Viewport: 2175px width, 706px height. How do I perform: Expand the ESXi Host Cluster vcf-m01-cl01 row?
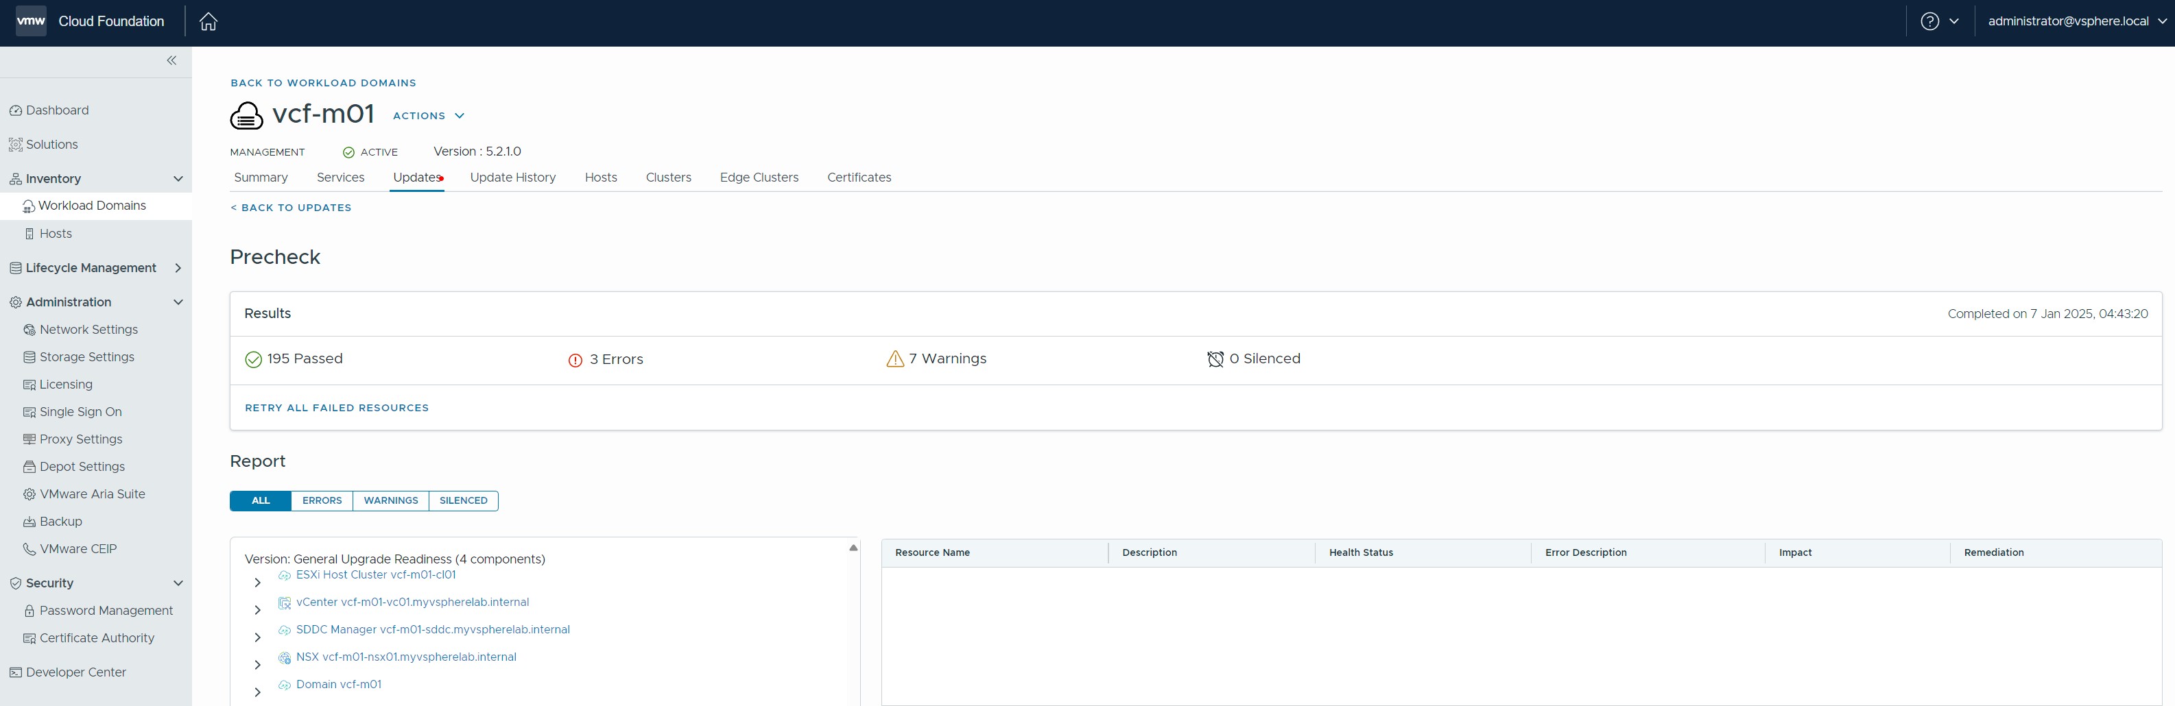tap(257, 583)
